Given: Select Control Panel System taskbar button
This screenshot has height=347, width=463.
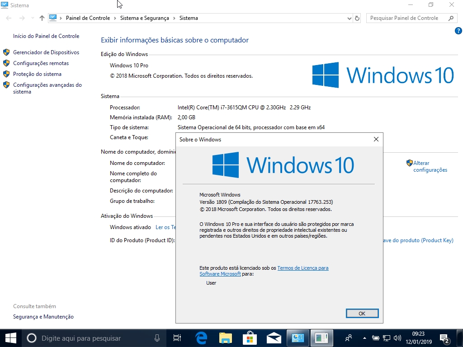Looking at the screenshot, I should point(298,338).
